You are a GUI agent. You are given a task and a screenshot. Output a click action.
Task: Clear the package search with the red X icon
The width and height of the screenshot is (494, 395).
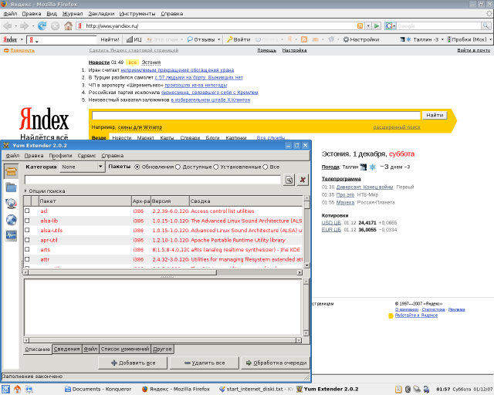303,180
